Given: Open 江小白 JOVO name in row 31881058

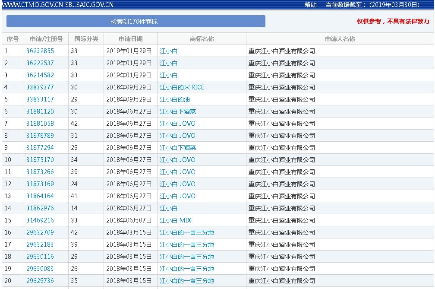Looking at the screenshot, I should pyautogui.click(x=177, y=124).
